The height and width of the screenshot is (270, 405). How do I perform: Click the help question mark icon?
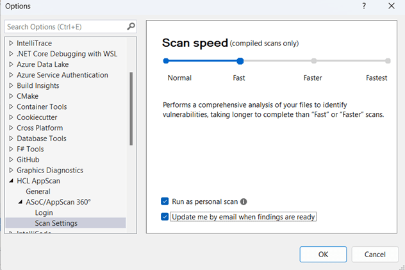(364, 6)
